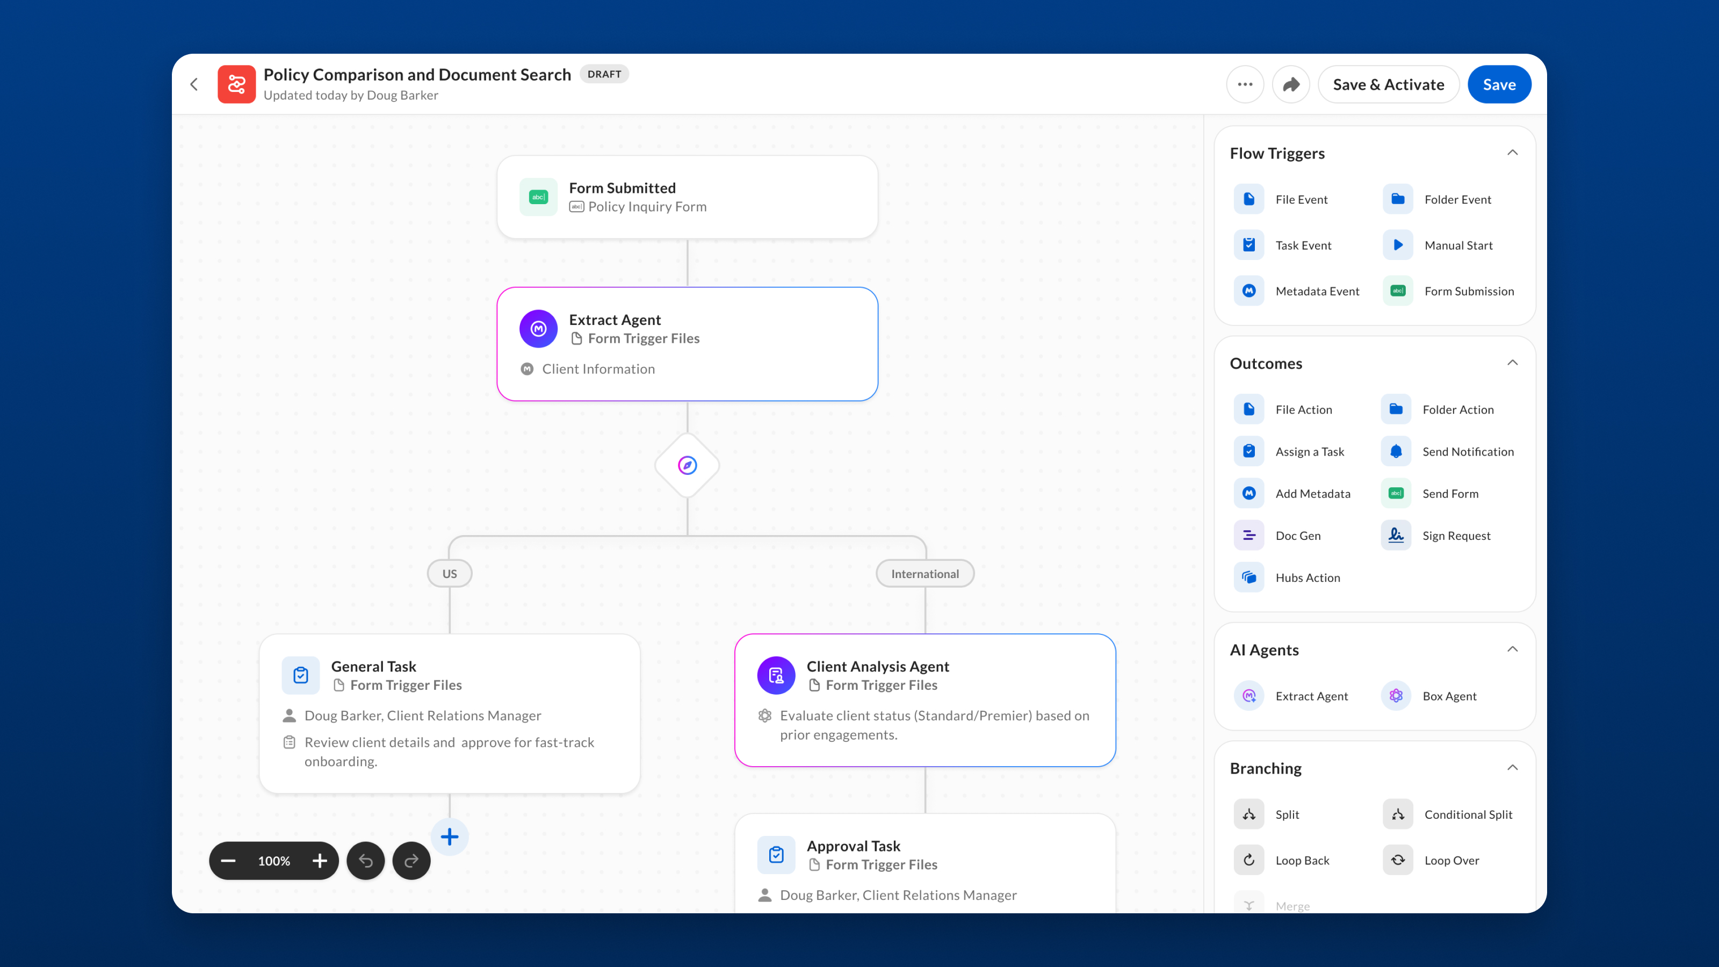This screenshot has height=967, width=1719.
Task: Click the Branching heading
Action: coord(1265,768)
